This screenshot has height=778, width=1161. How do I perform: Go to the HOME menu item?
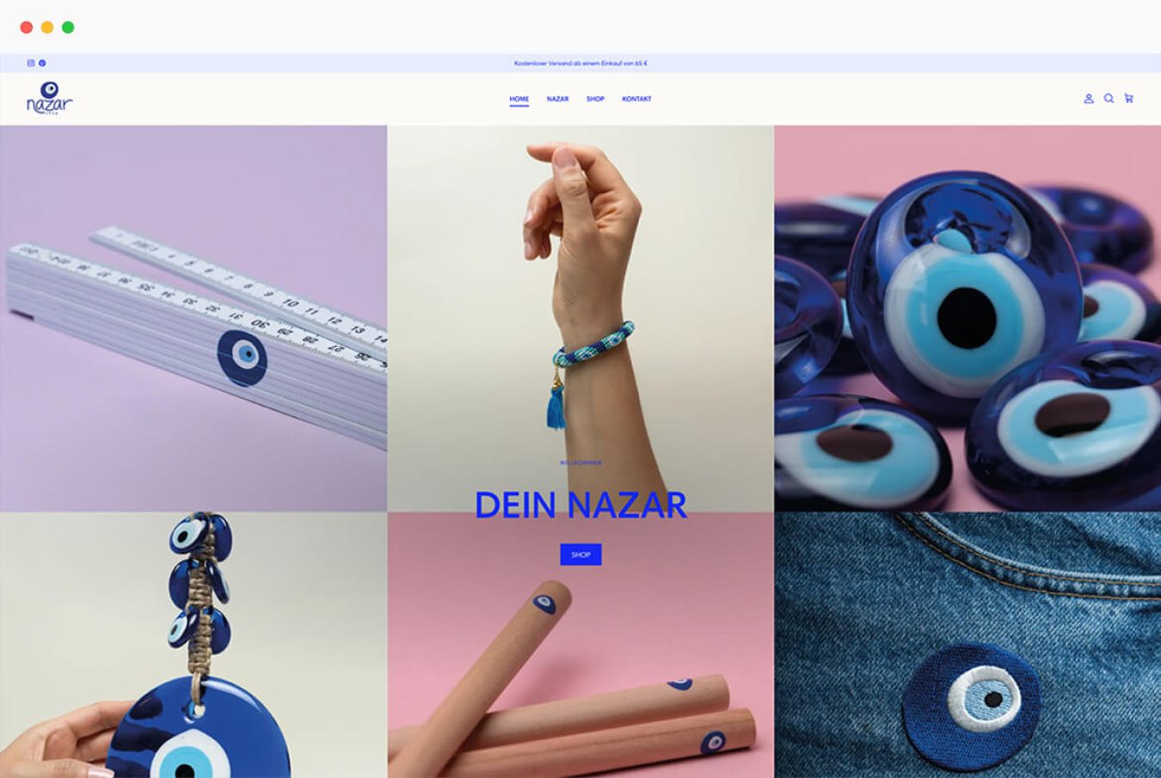(x=519, y=99)
